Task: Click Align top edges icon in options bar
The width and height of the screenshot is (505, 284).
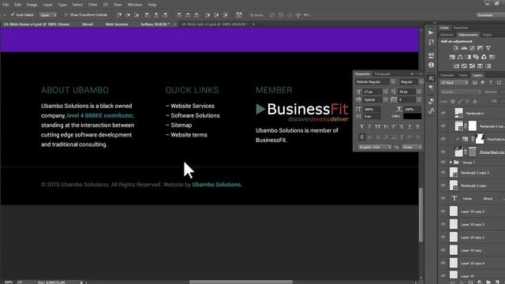Action: pos(119,15)
